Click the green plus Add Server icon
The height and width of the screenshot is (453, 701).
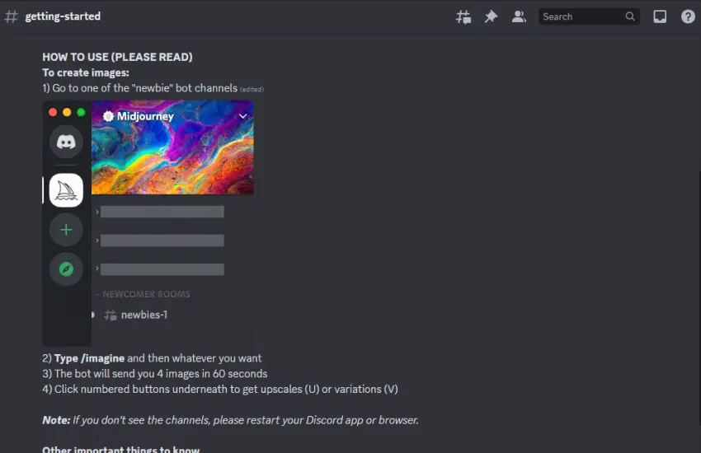coord(66,230)
